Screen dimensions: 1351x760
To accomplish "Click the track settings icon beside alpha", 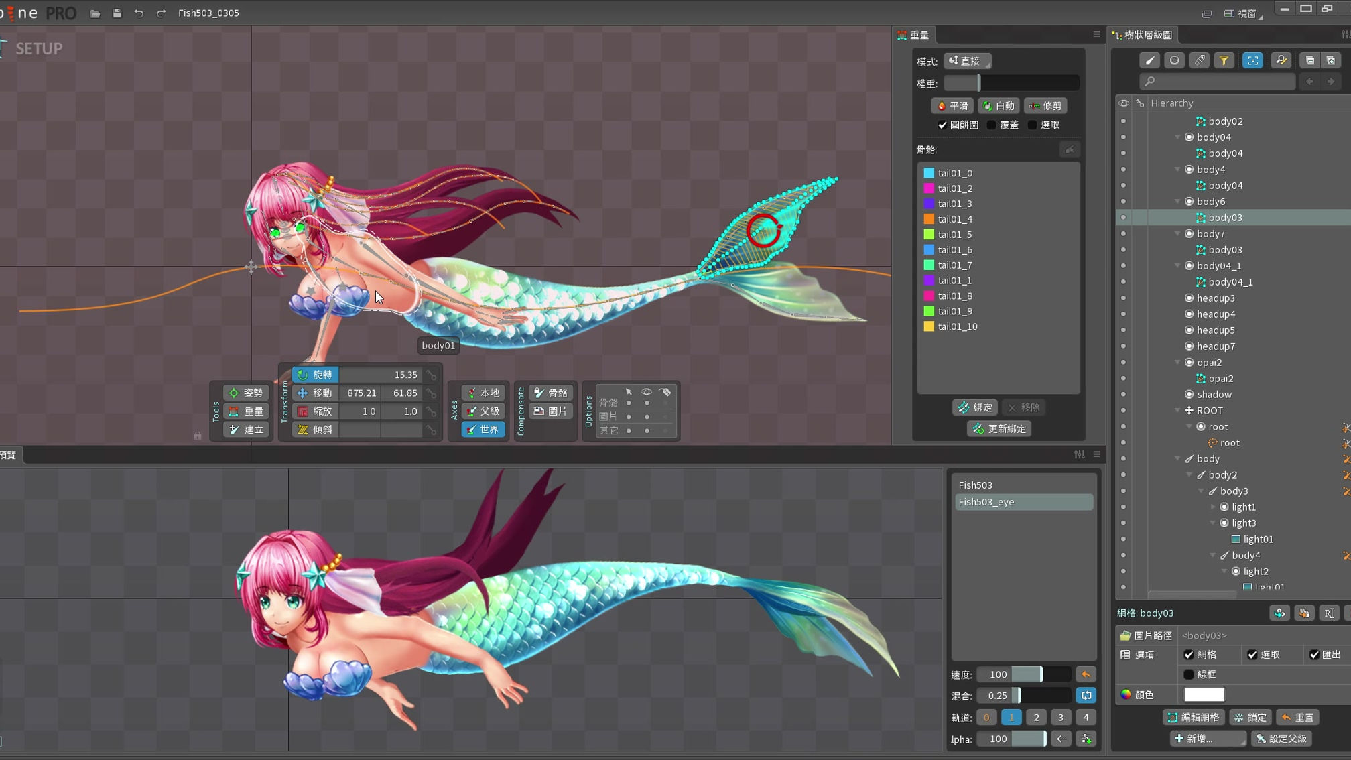I will tap(1086, 739).
